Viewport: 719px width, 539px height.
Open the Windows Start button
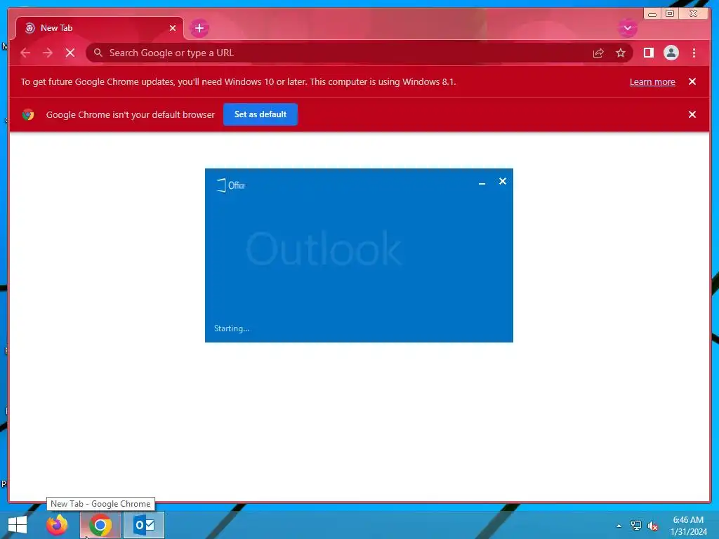pos(18,525)
